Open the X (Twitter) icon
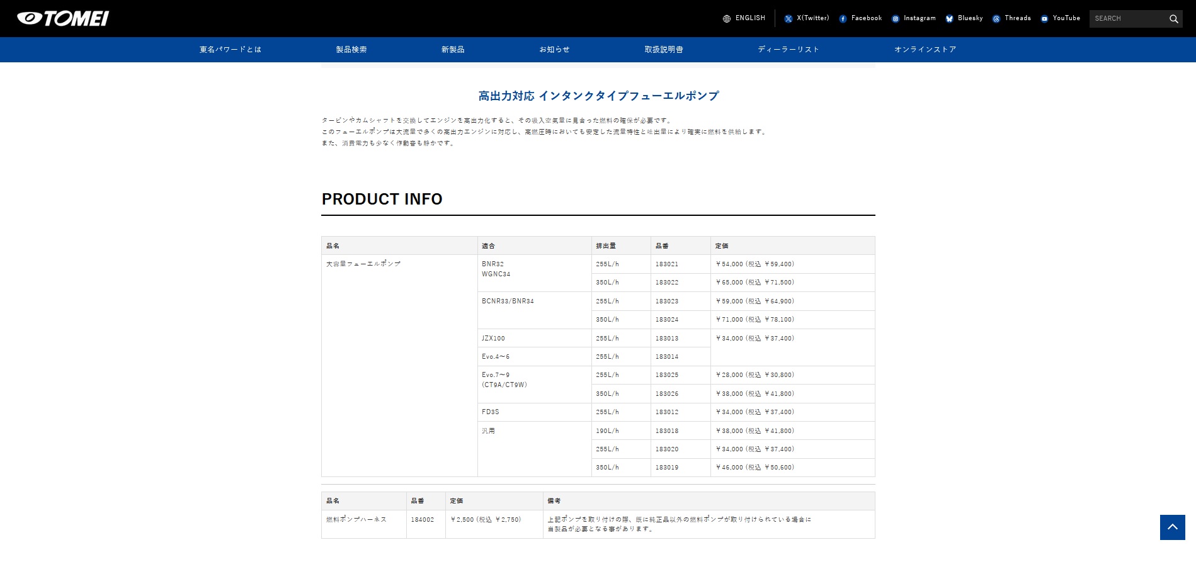The width and height of the screenshot is (1196, 574). 788,19
